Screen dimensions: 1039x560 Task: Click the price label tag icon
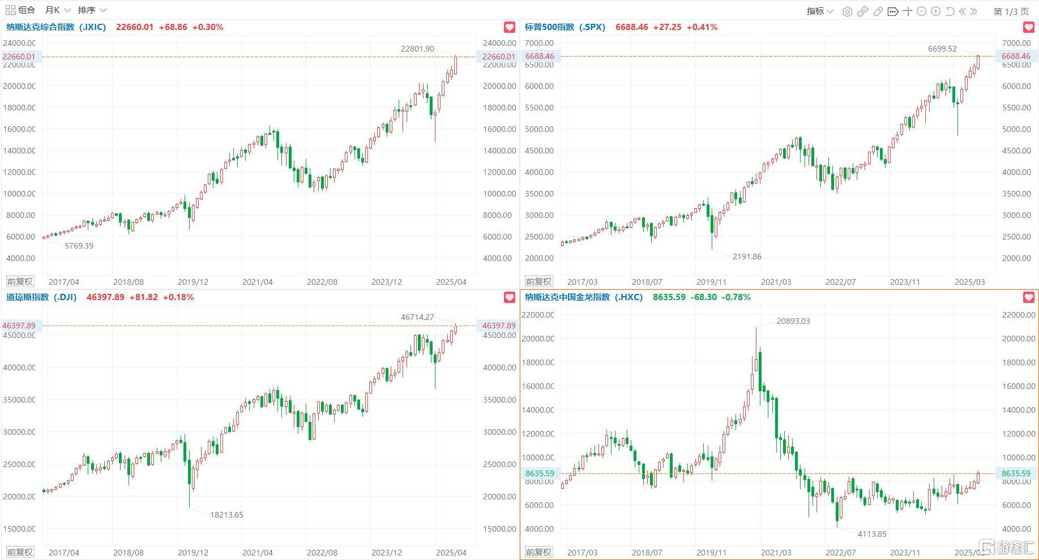tap(893, 11)
